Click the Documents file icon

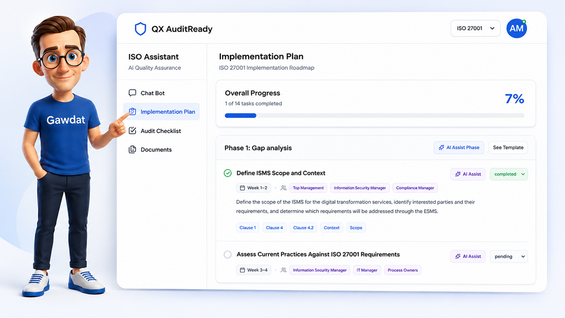pos(132,149)
